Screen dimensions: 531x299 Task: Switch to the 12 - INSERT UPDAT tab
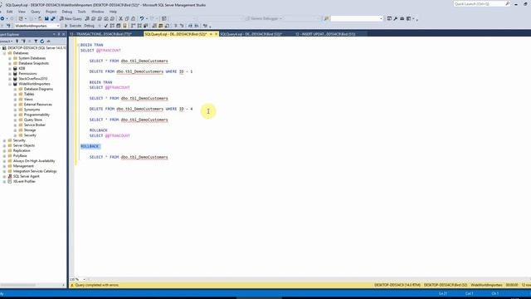tap(325, 34)
